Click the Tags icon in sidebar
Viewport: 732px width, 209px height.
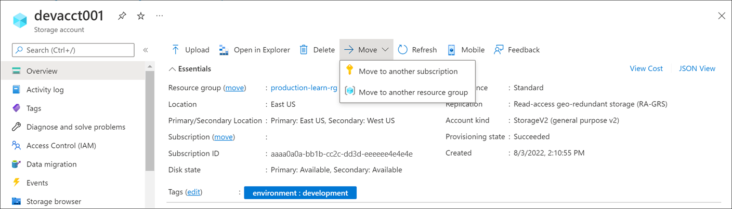16,108
